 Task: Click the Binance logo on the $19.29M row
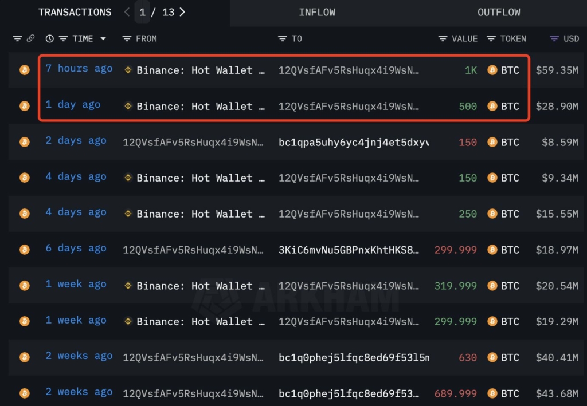tap(128, 321)
